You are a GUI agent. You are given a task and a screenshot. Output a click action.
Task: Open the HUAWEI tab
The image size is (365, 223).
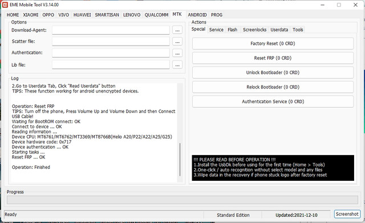(x=82, y=15)
